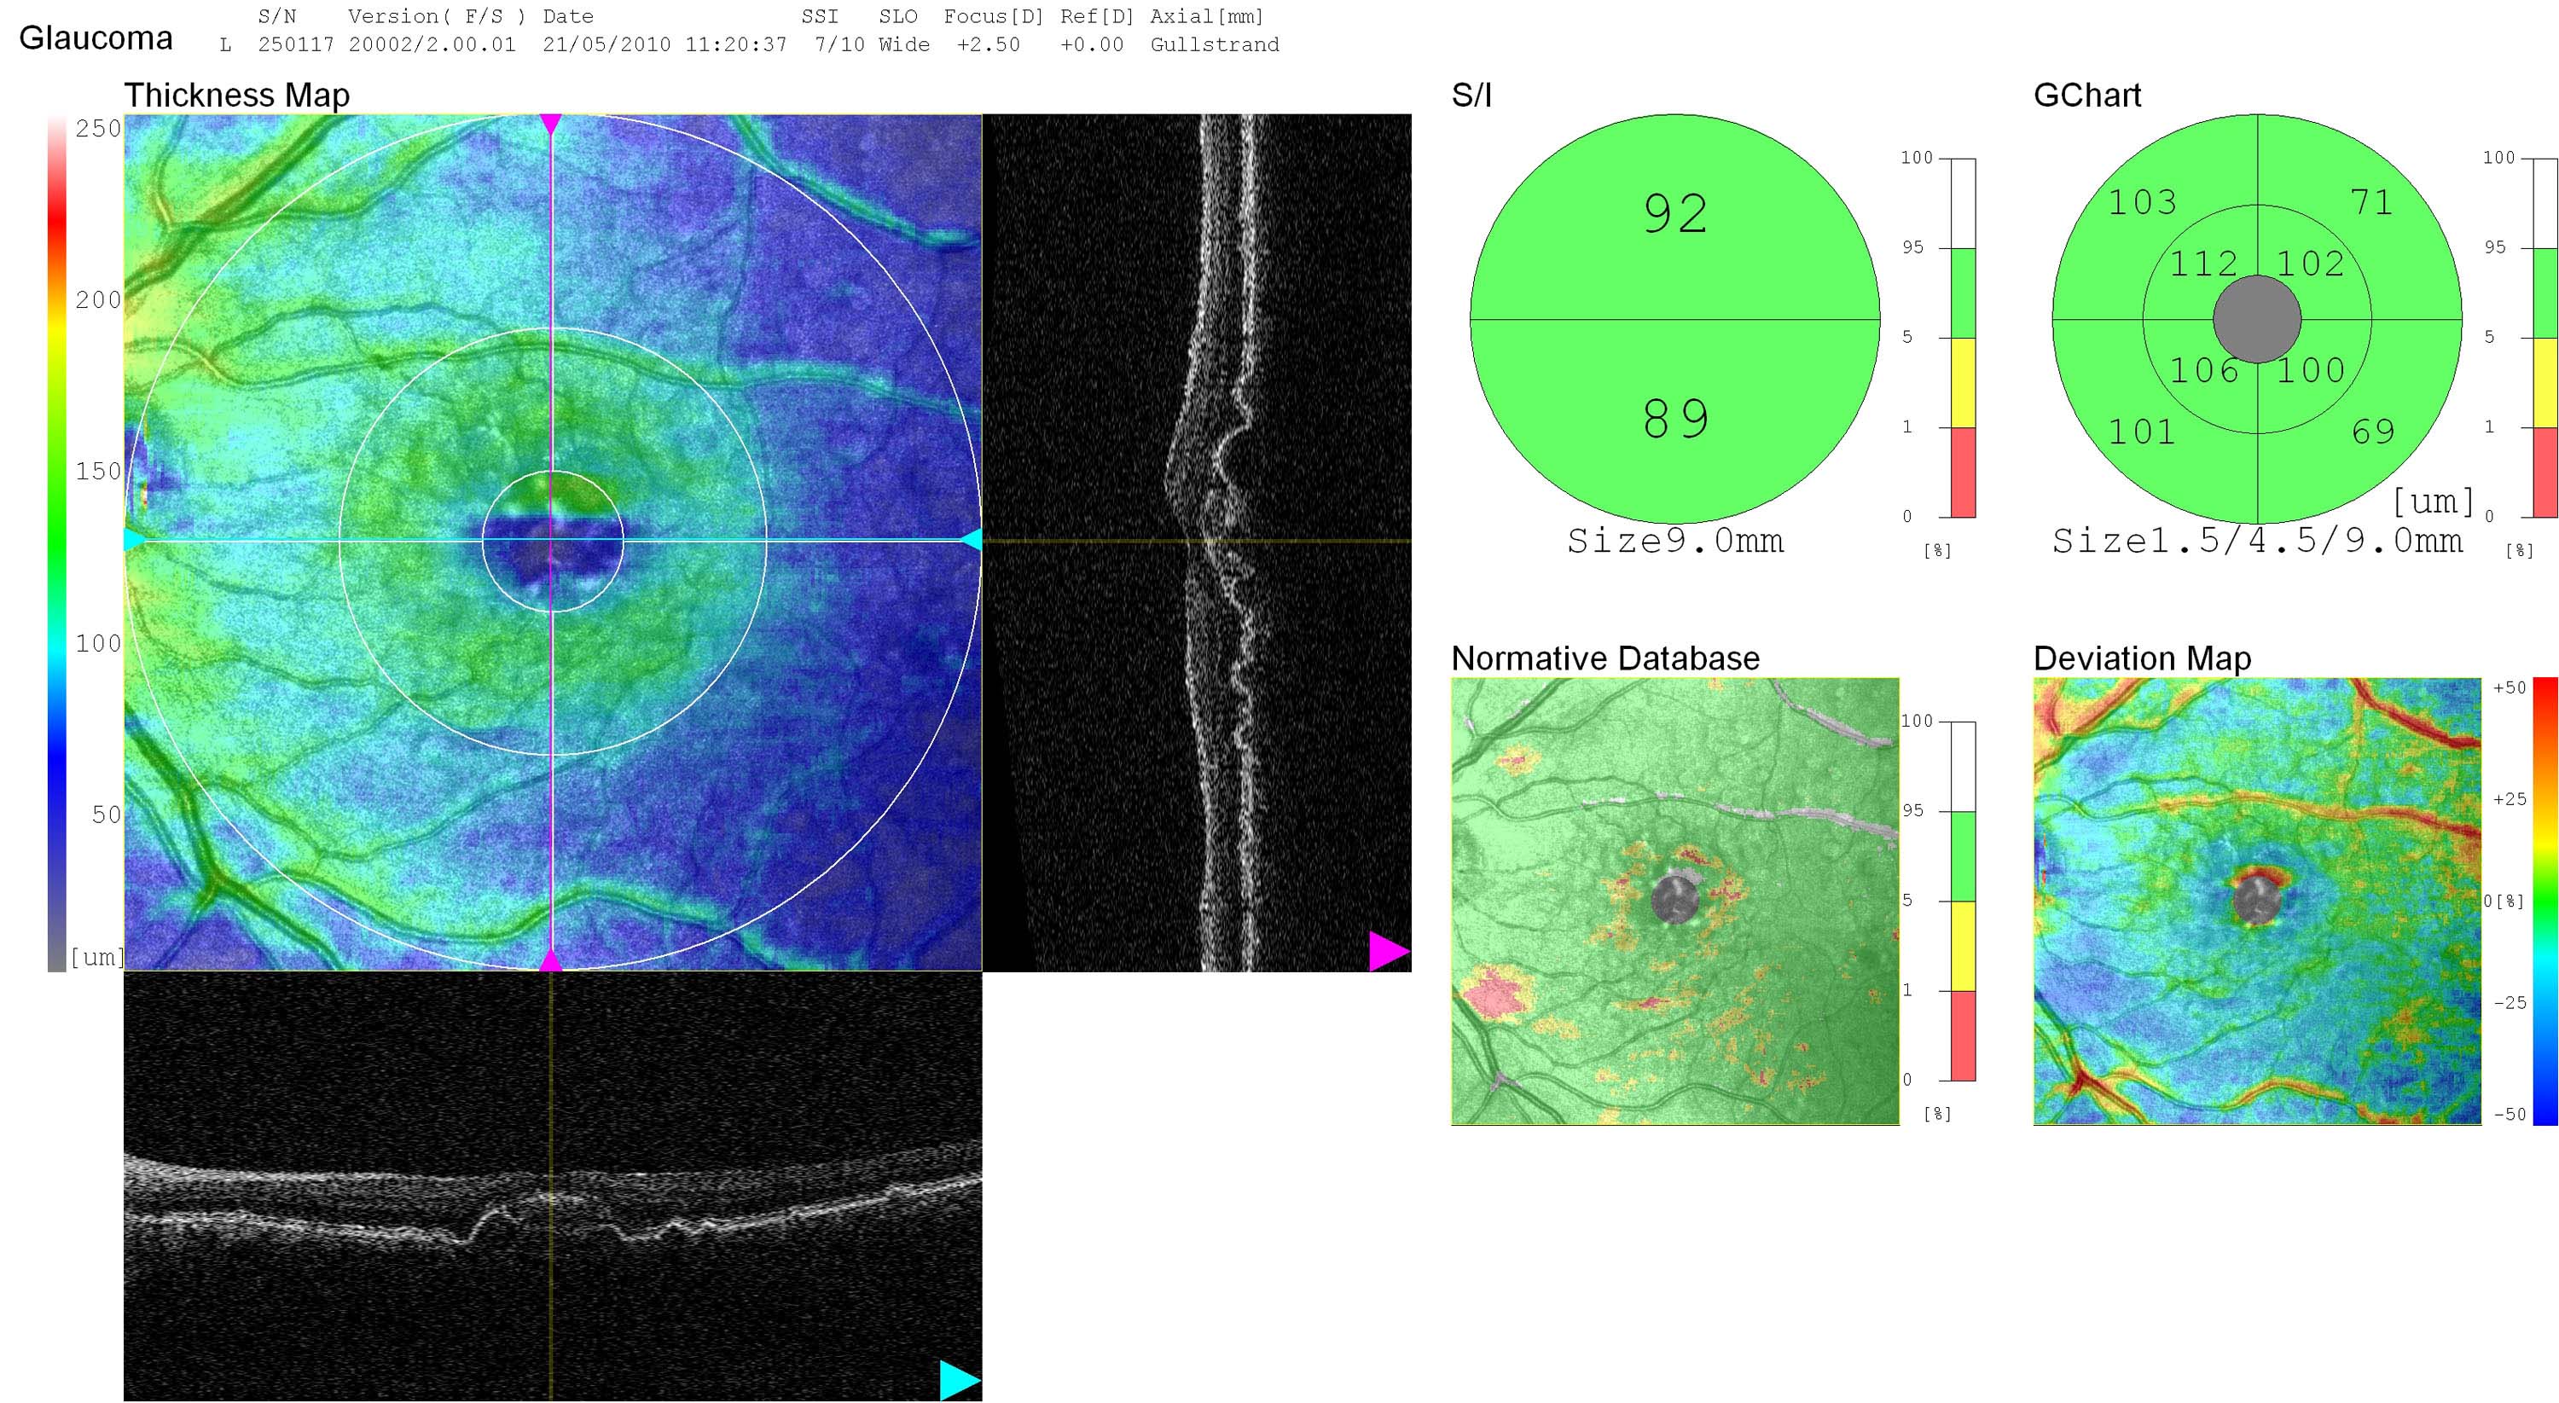Click the GChart percentile color bar

click(x=2545, y=338)
